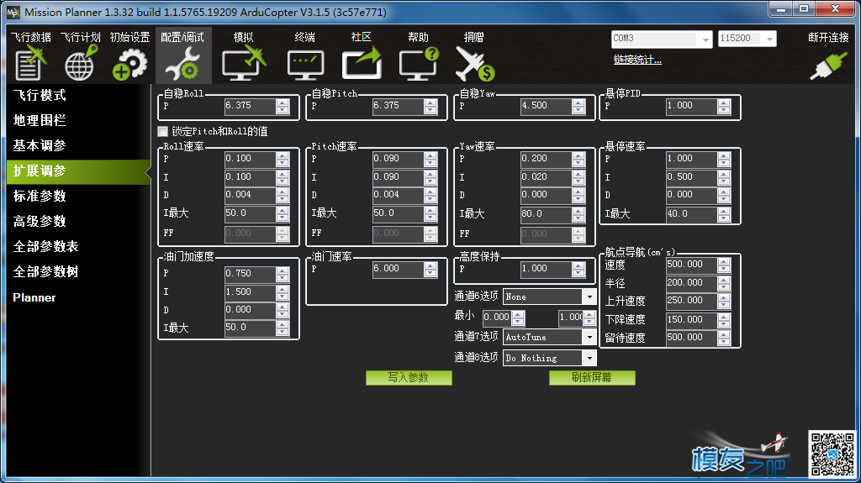This screenshot has height=483, width=861.
Task: Open the 飞行计划 flight plan globe icon
Action: [x=81, y=63]
